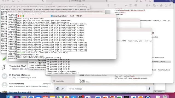Show Safari tab overview
The width and height of the screenshot is (175, 98).
[150, 1]
